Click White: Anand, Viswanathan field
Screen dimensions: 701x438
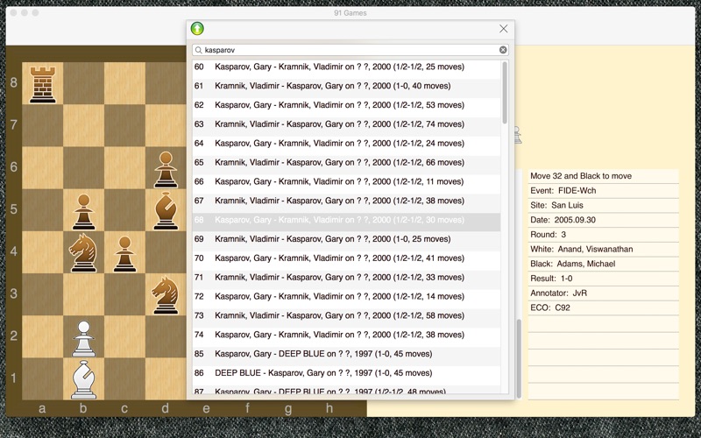click(x=603, y=250)
